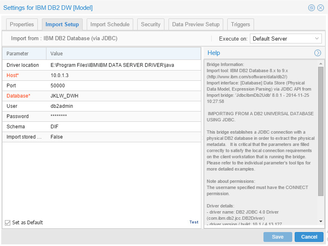This screenshot has width=328, height=246.
Task: Click the Default Server dropdown chevron
Action: point(317,39)
